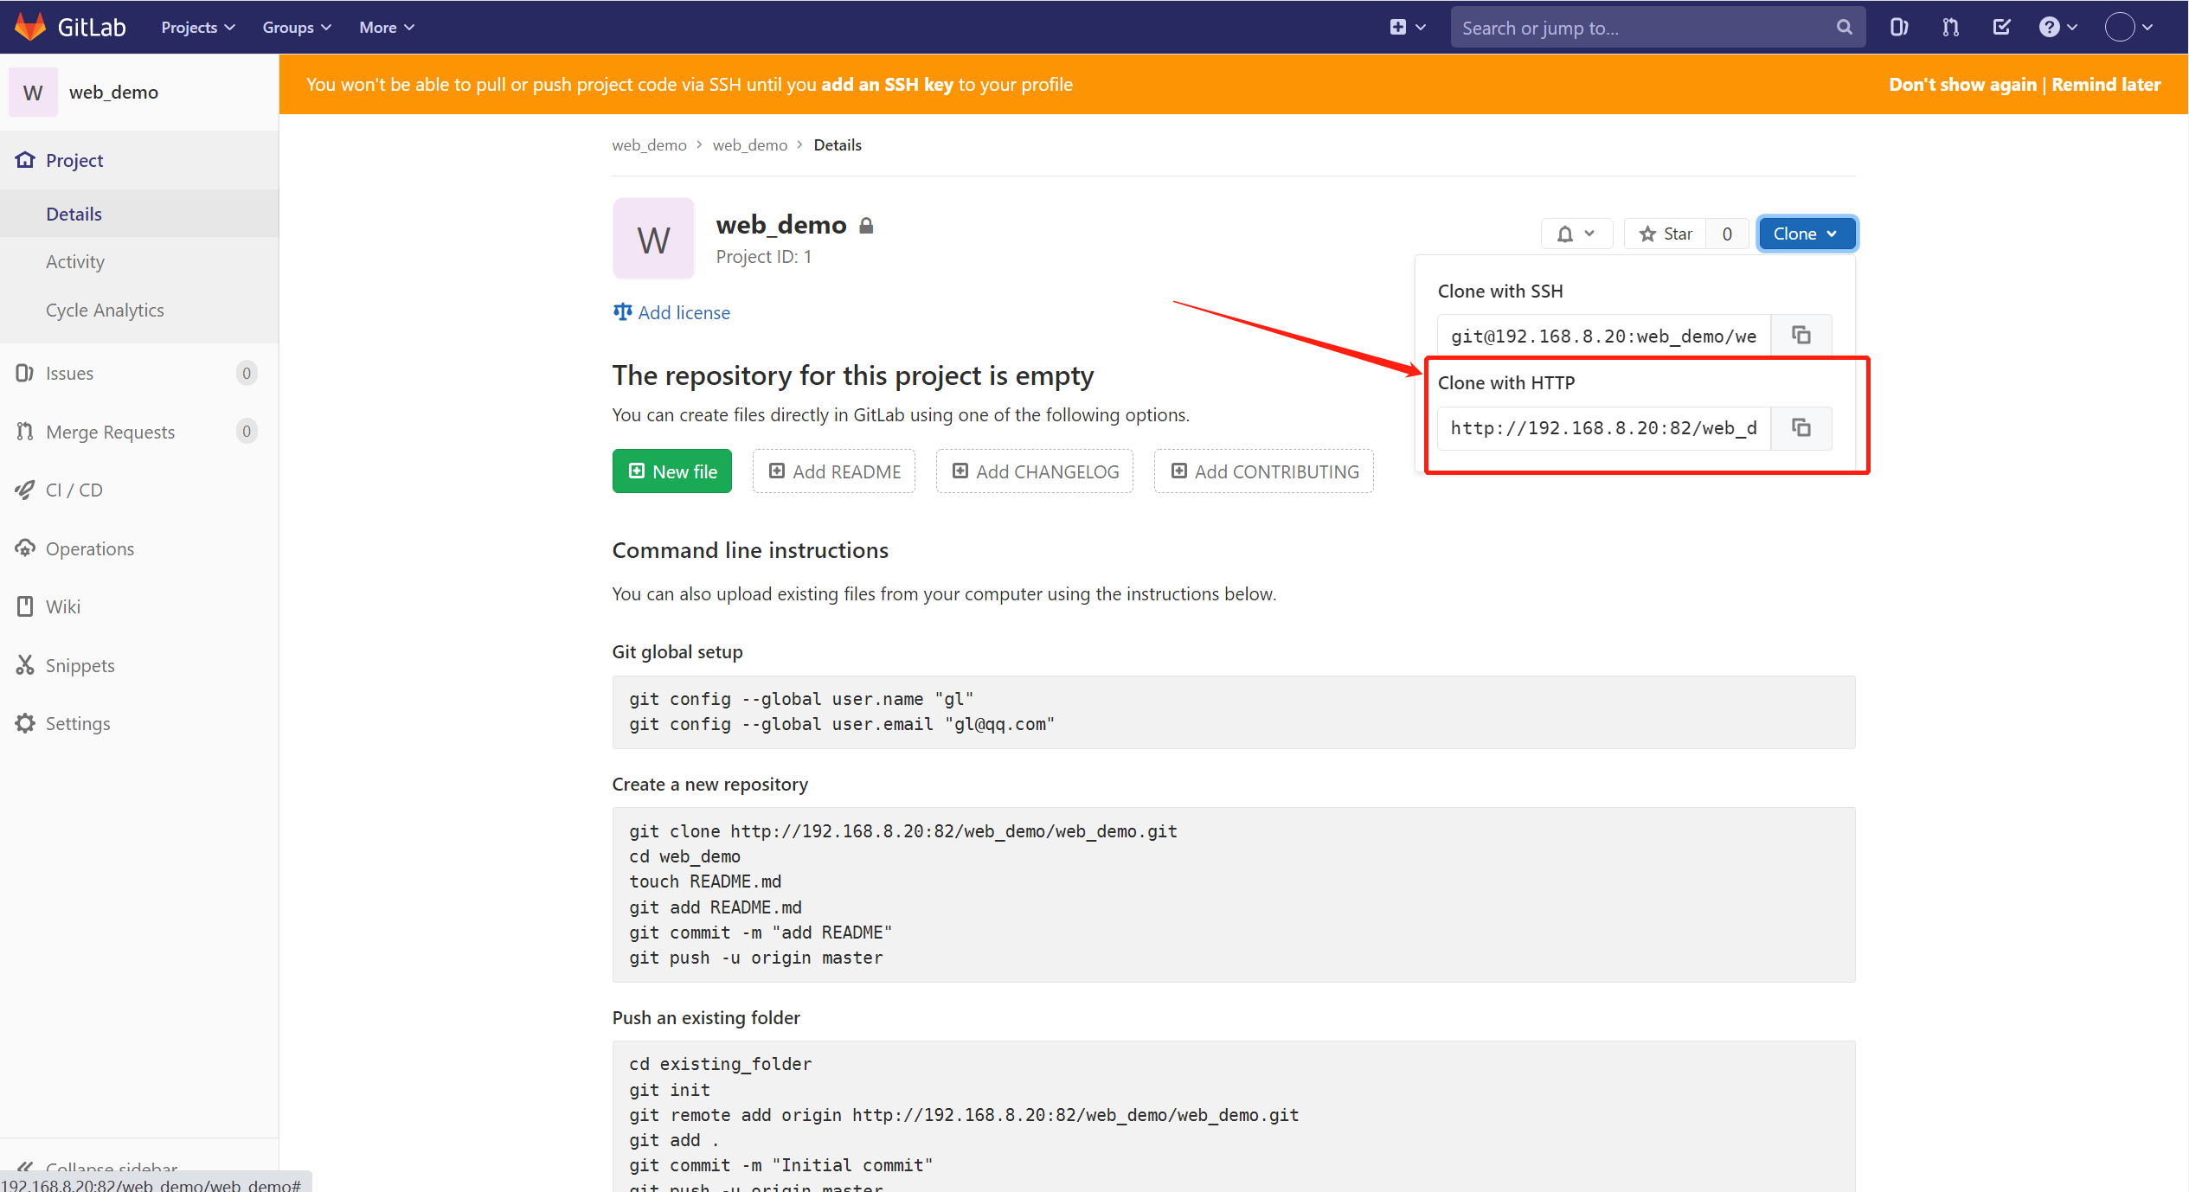
Task: Open the new item plus dropdown
Action: pyautogui.click(x=1408, y=27)
